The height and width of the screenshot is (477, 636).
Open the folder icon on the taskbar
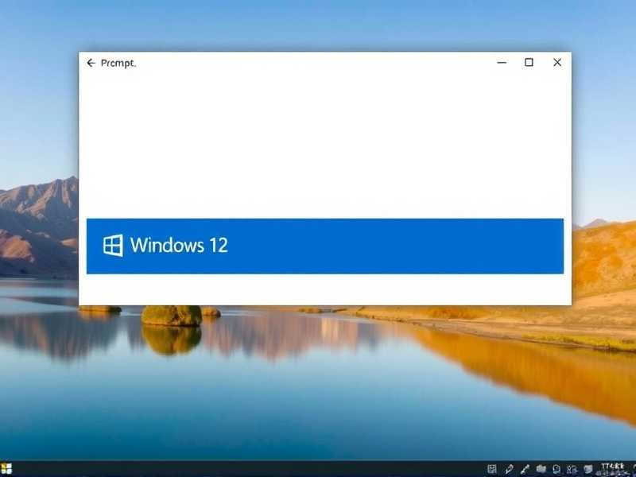[x=541, y=469]
